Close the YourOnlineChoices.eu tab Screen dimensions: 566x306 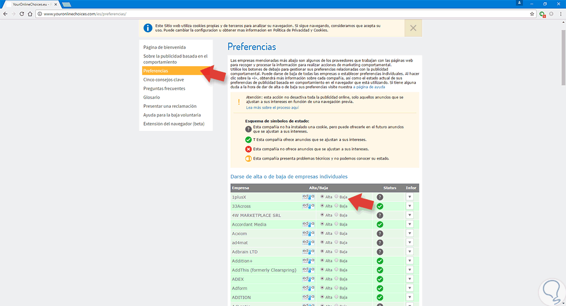(x=56, y=4)
